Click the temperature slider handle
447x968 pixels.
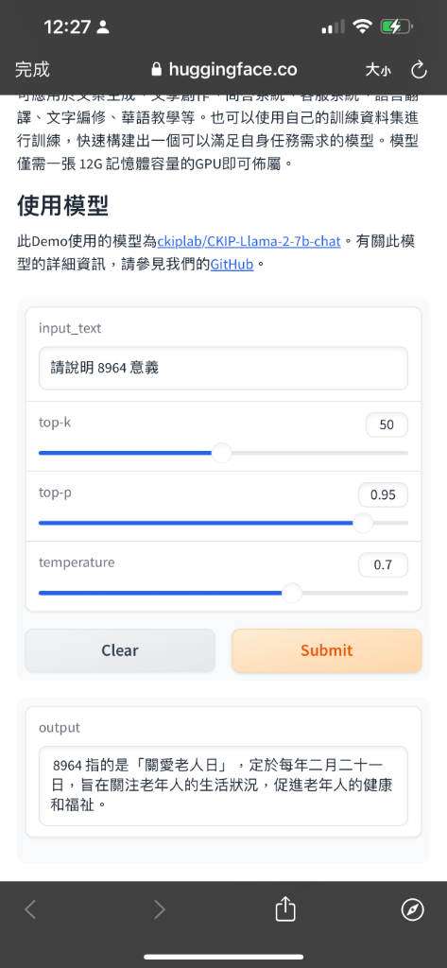(x=292, y=594)
